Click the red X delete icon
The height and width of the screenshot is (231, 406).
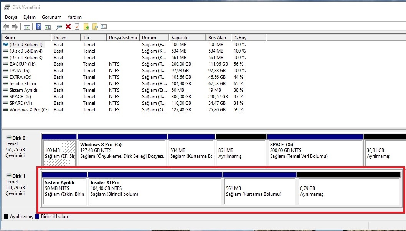(x=68, y=26)
